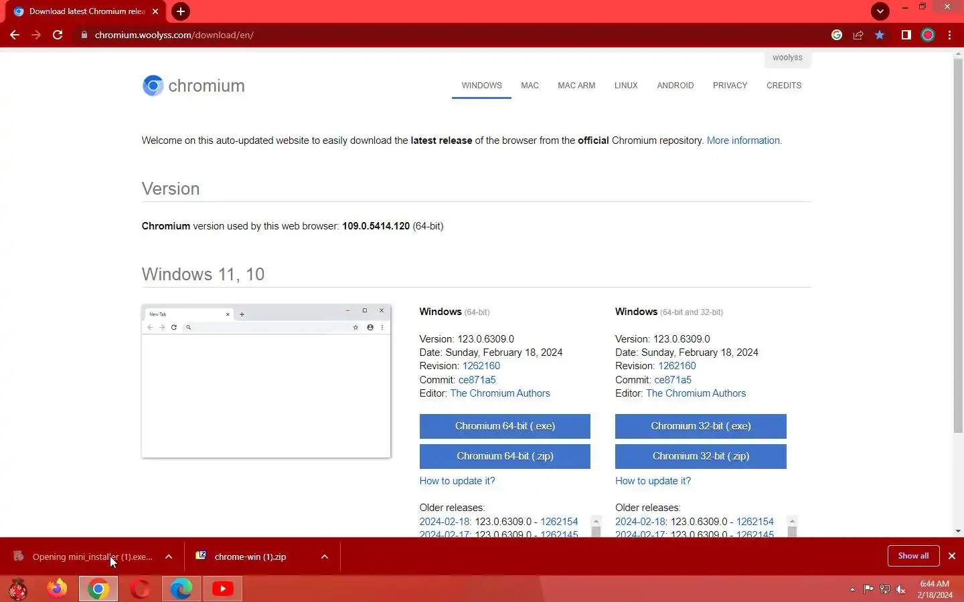Select the ANDROID tab
The height and width of the screenshot is (602, 964).
(675, 86)
